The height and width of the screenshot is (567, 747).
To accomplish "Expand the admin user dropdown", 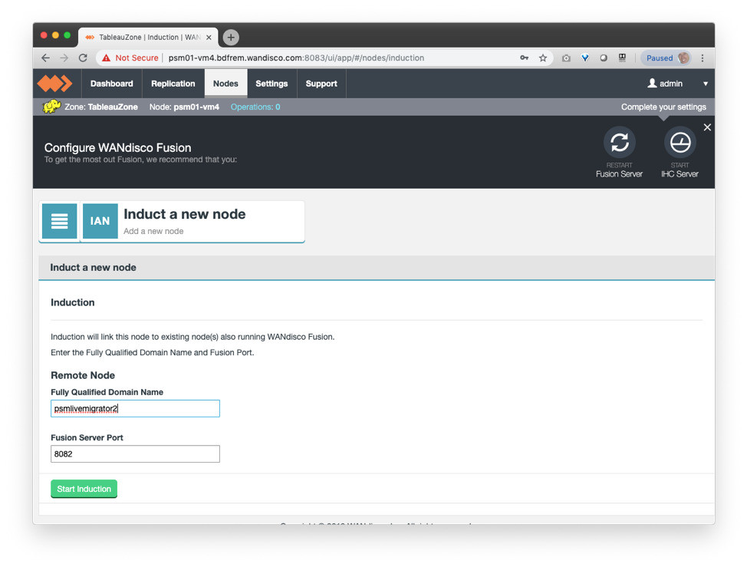I will (678, 84).
